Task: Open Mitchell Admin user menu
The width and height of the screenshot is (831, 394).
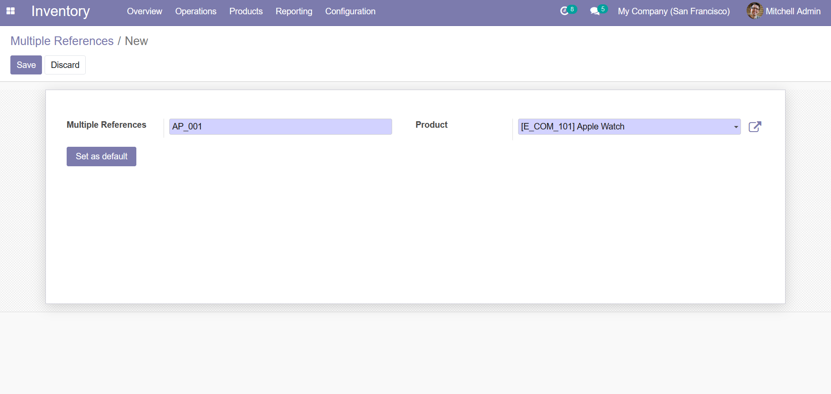Action: tap(783, 11)
